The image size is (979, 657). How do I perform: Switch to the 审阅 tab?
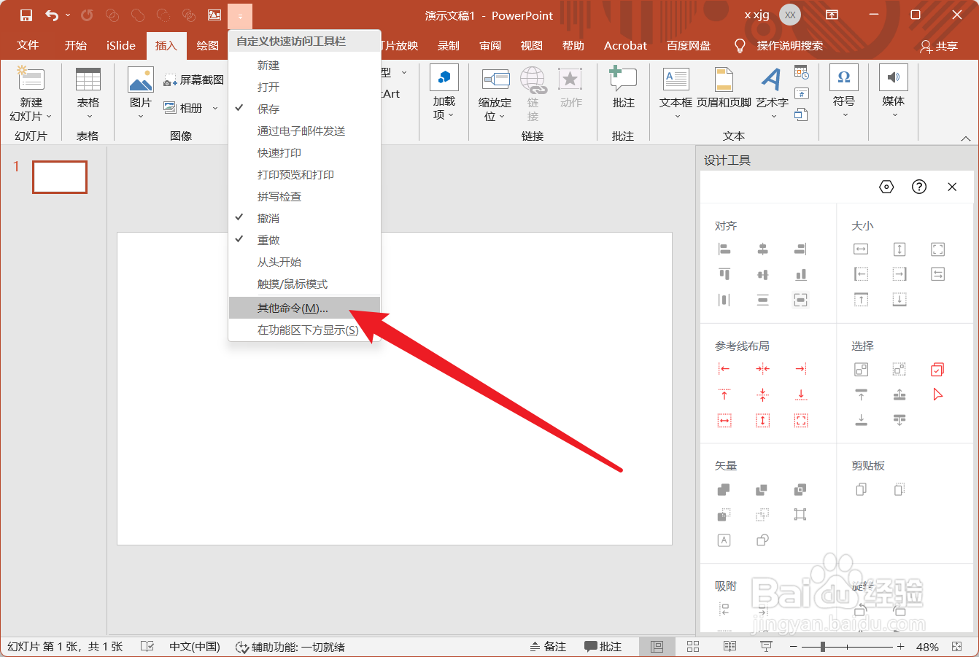coord(490,45)
